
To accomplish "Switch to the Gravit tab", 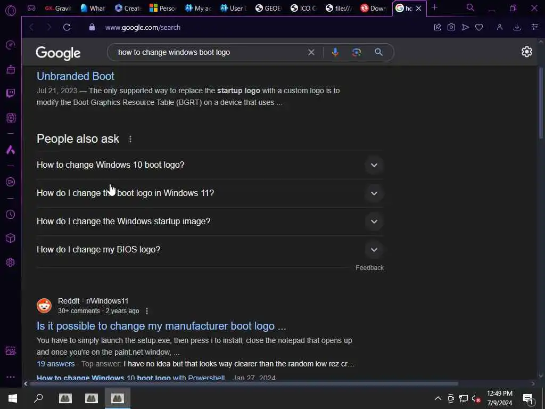I will coord(58,9).
